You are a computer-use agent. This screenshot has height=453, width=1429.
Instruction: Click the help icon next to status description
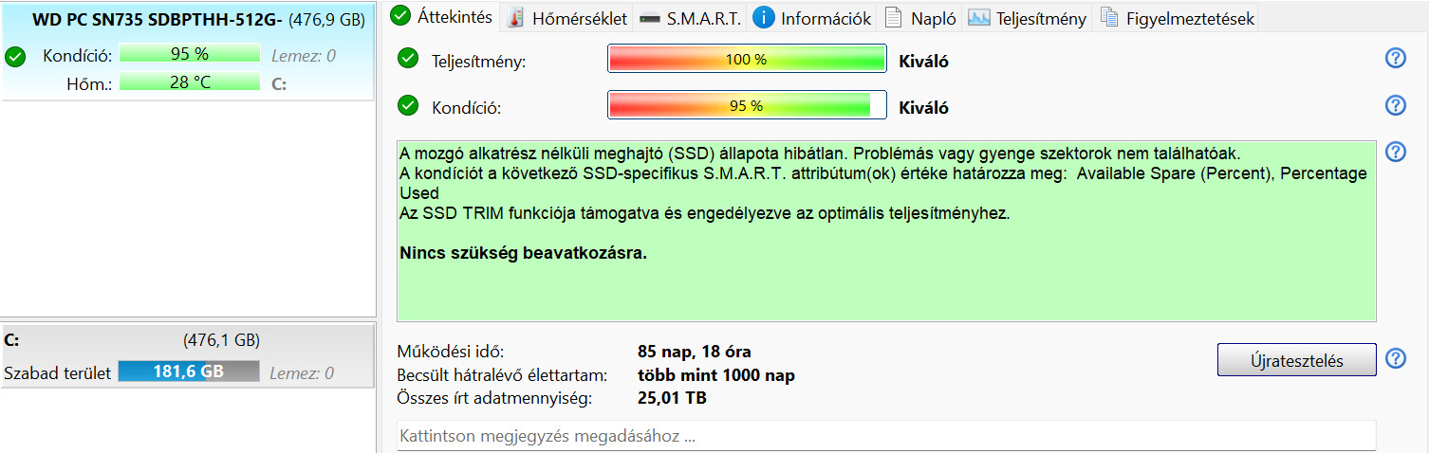point(1395,152)
